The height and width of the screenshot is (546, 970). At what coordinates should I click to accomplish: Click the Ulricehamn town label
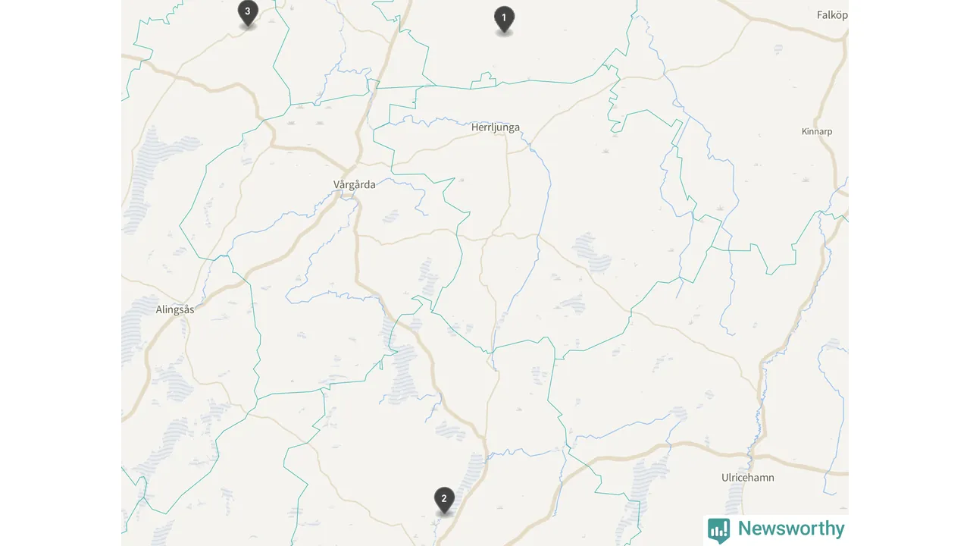[748, 478]
